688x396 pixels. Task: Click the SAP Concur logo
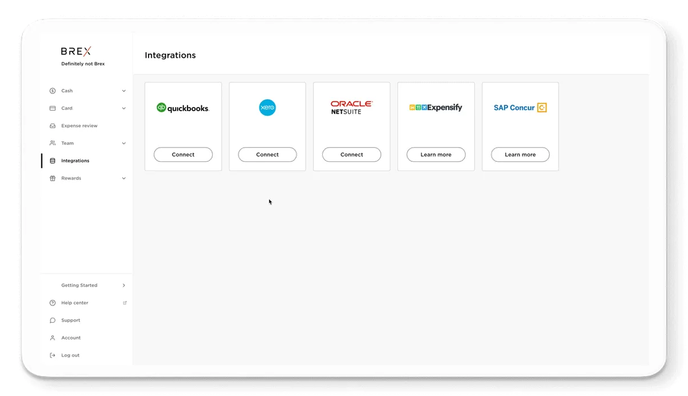[520, 108]
